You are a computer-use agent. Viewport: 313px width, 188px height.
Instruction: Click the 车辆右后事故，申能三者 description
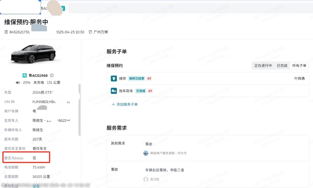pos(165,170)
